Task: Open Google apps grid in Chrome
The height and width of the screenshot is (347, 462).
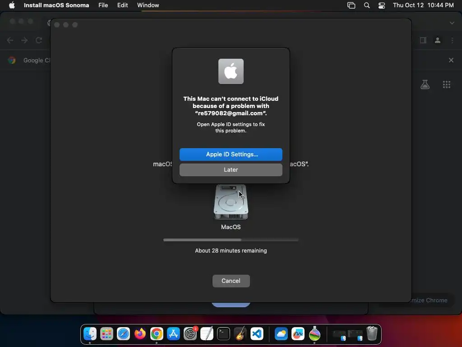Action: (446, 84)
